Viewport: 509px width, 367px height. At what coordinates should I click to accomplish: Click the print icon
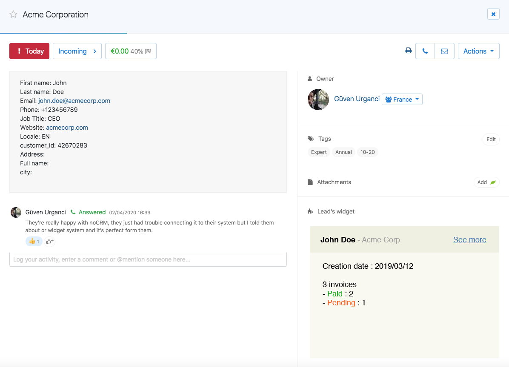pyautogui.click(x=409, y=51)
